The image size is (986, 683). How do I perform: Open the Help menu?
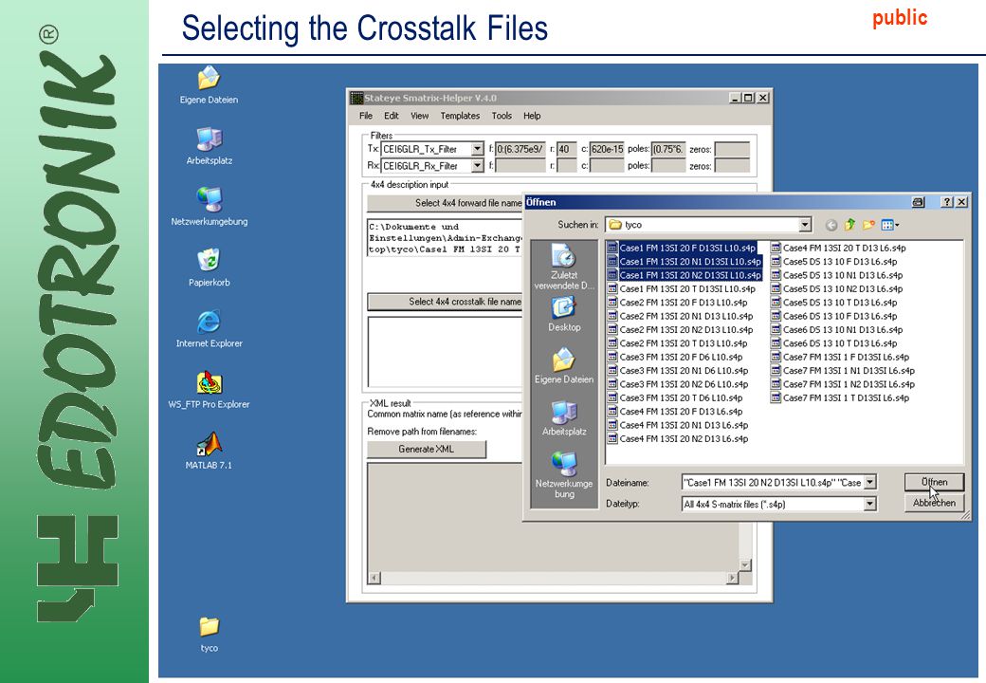pyautogui.click(x=532, y=116)
